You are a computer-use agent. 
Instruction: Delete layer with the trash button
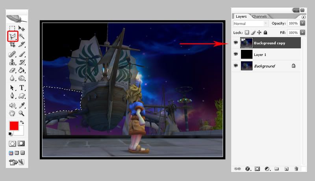click(x=296, y=169)
